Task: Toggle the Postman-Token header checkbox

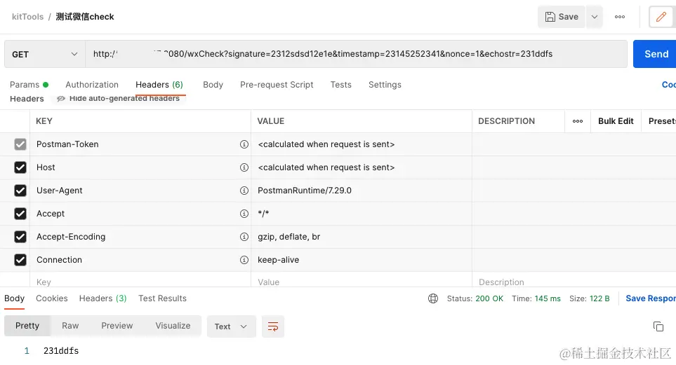Action: pyautogui.click(x=20, y=144)
